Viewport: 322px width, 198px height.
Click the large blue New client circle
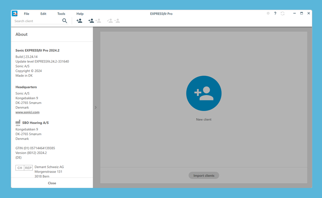(x=204, y=93)
